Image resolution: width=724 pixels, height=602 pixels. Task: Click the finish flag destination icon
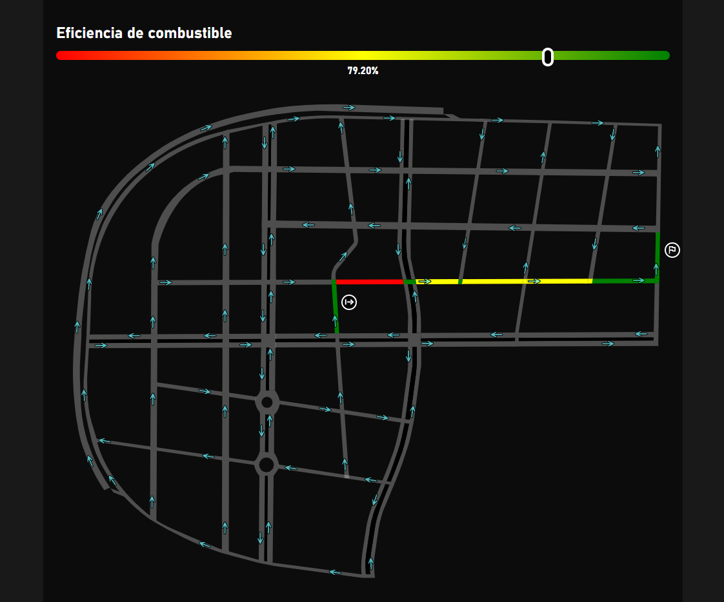[672, 250]
